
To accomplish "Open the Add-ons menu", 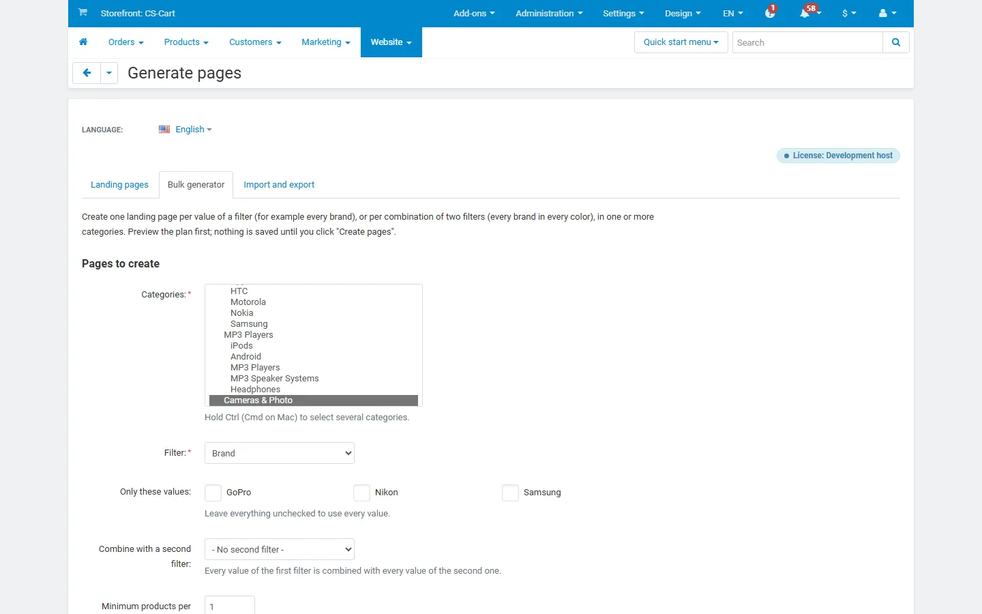I will (x=474, y=13).
